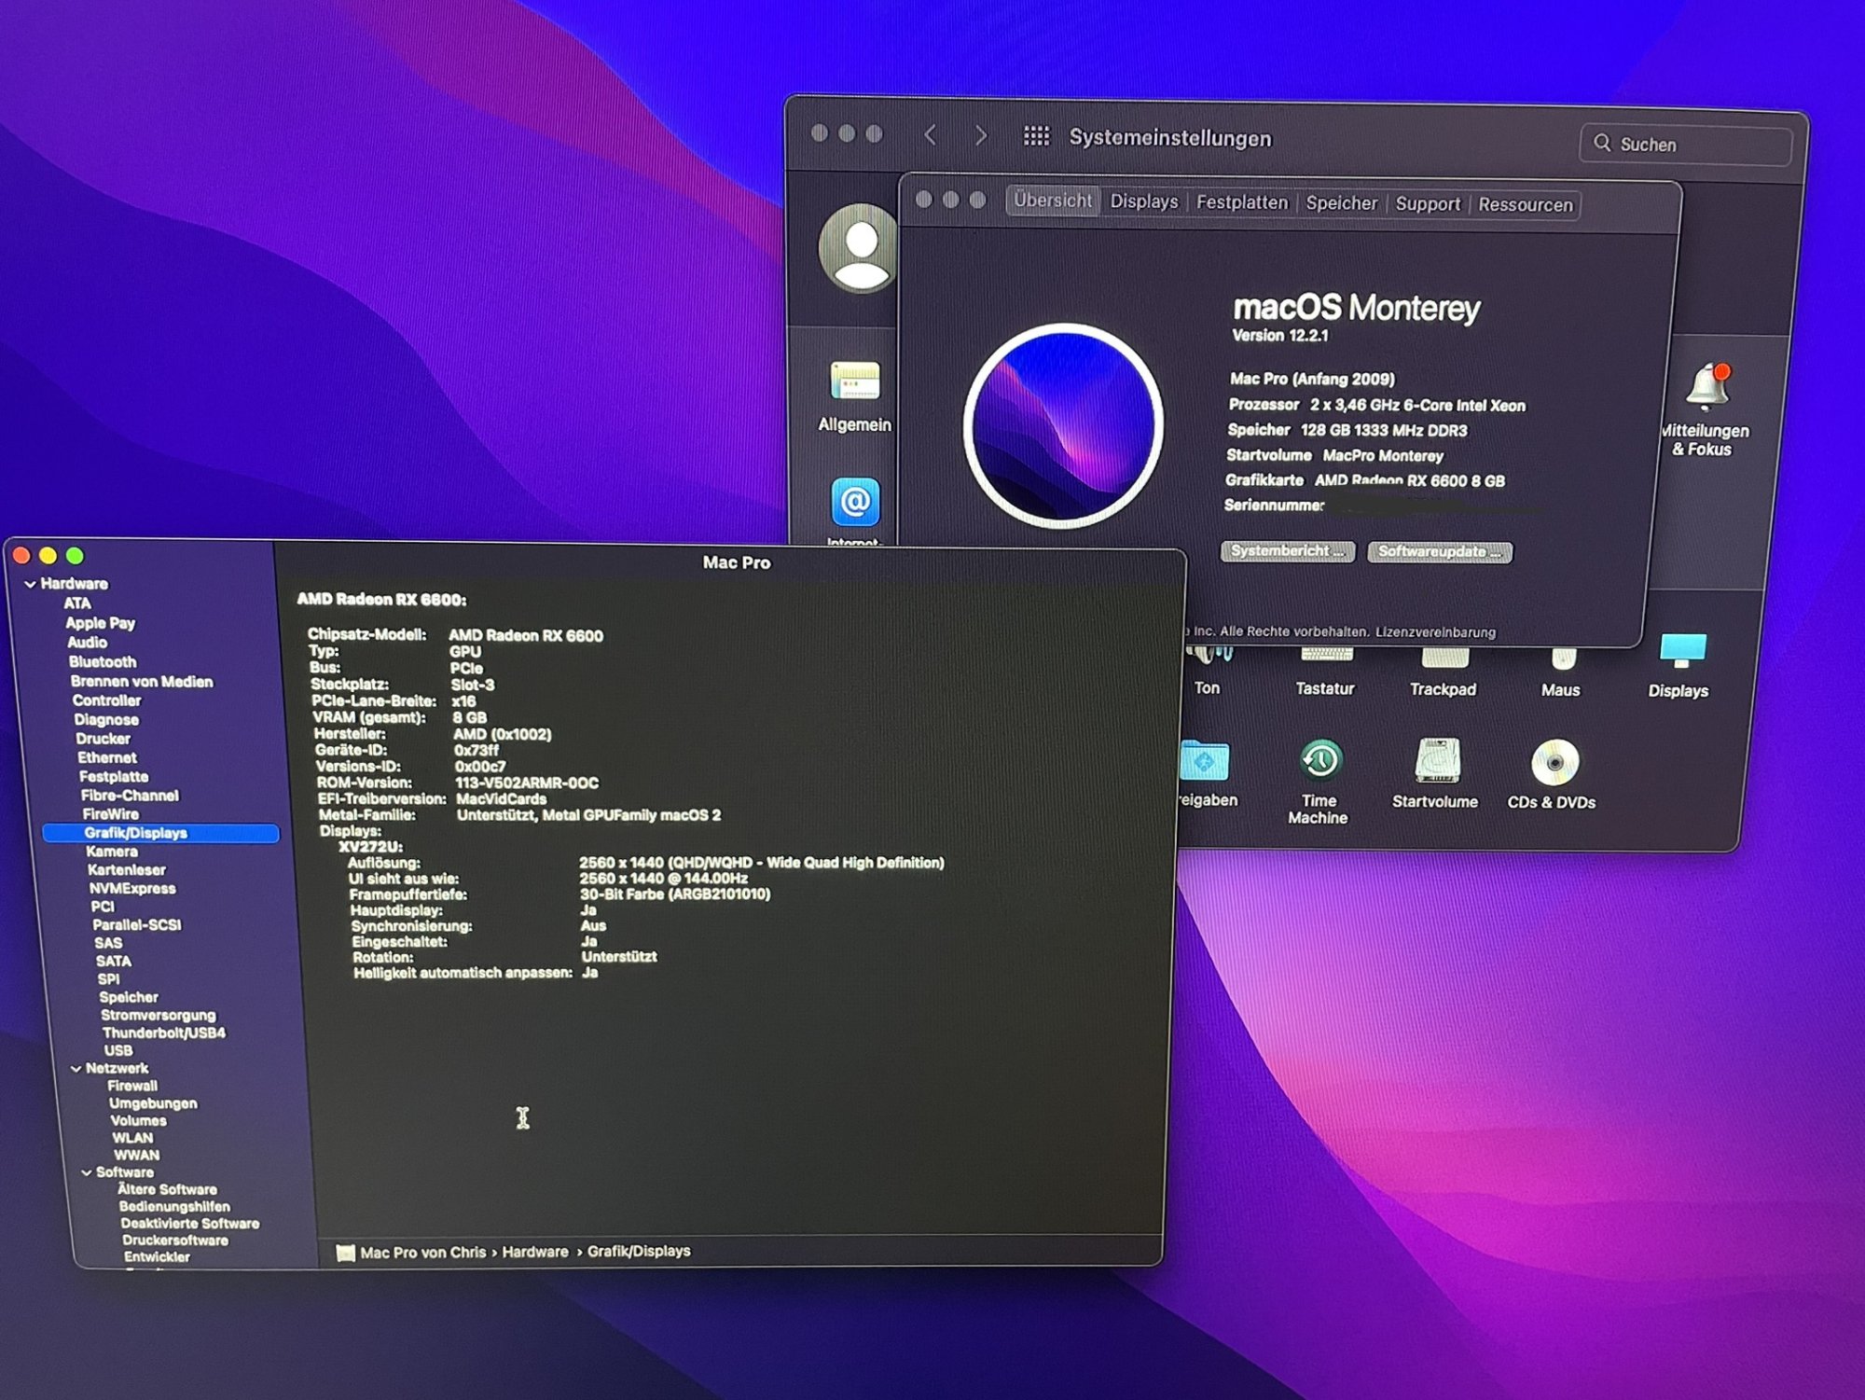The height and width of the screenshot is (1400, 1865).
Task: Click the Systembericht button
Action: coord(1287,551)
